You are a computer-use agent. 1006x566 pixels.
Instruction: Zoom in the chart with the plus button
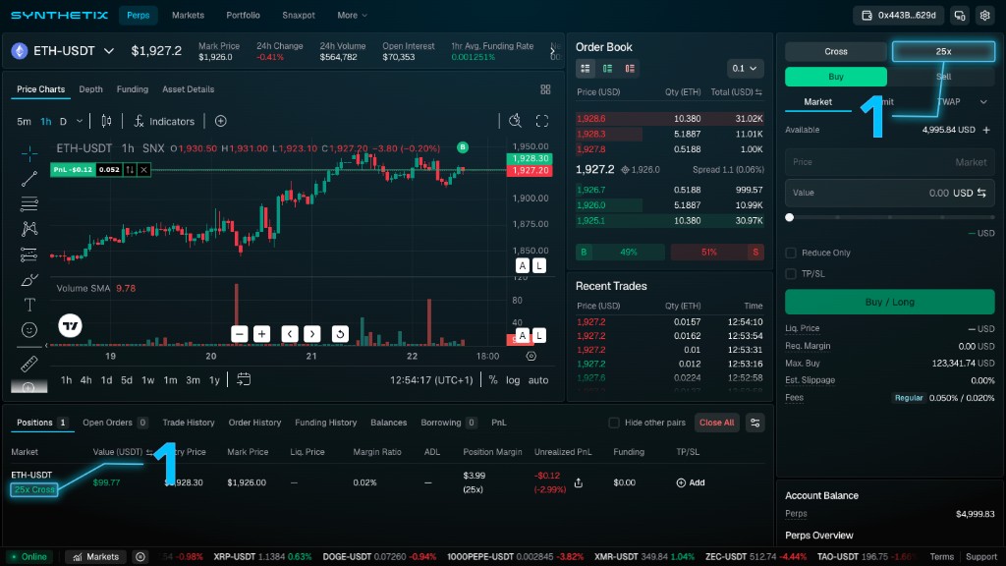tap(261, 334)
